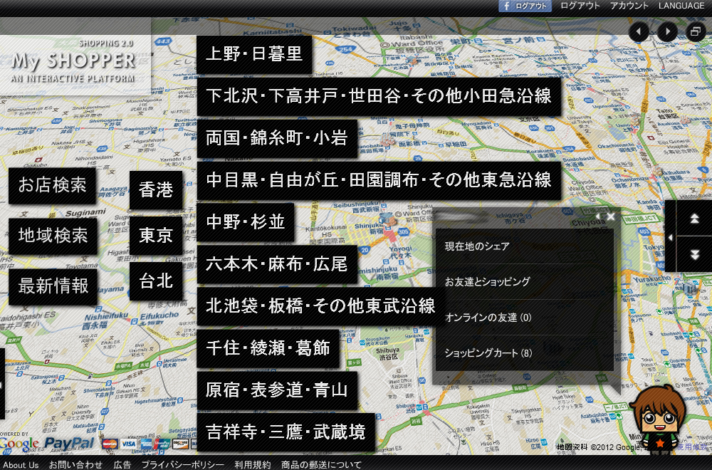This screenshot has height=470, width=712.
Task: Click the Facebook ログアウト button
Action: click(525, 6)
